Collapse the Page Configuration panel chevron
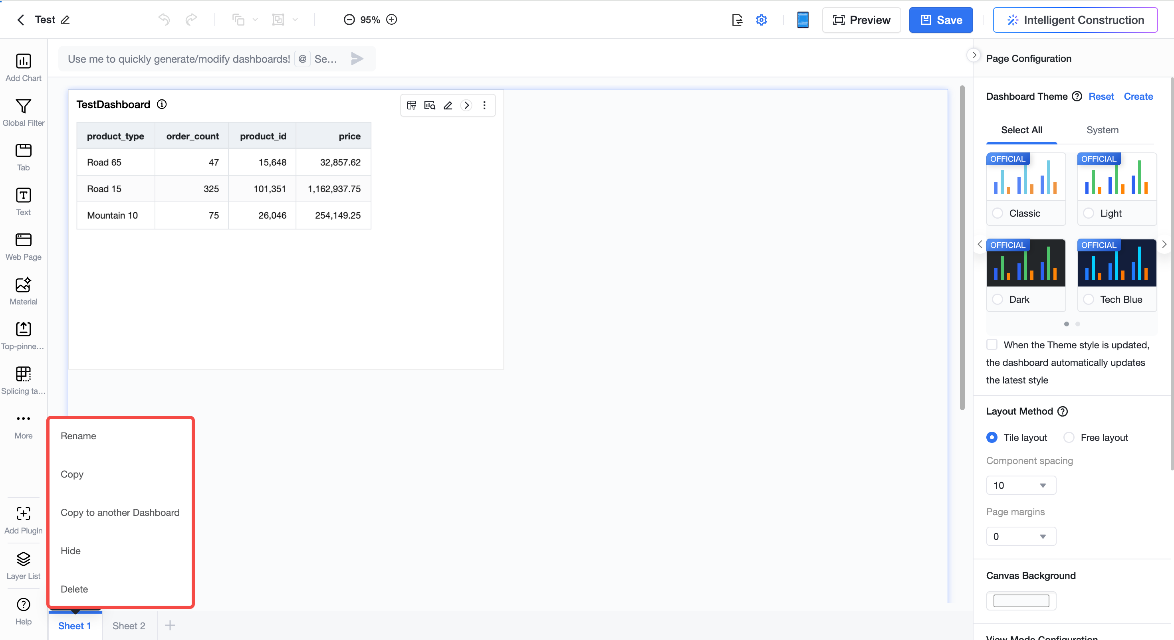This screenshot has width=1174, height=640. pos(974,55)
